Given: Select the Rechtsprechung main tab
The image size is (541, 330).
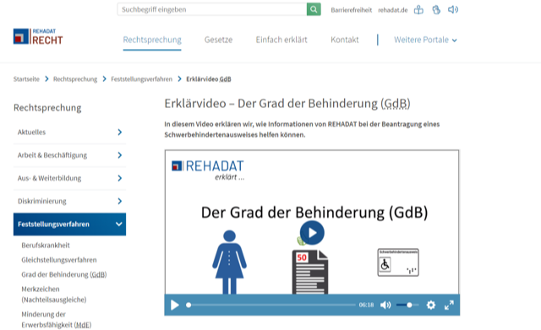Looking at the screenshot, I should point(152,40).
